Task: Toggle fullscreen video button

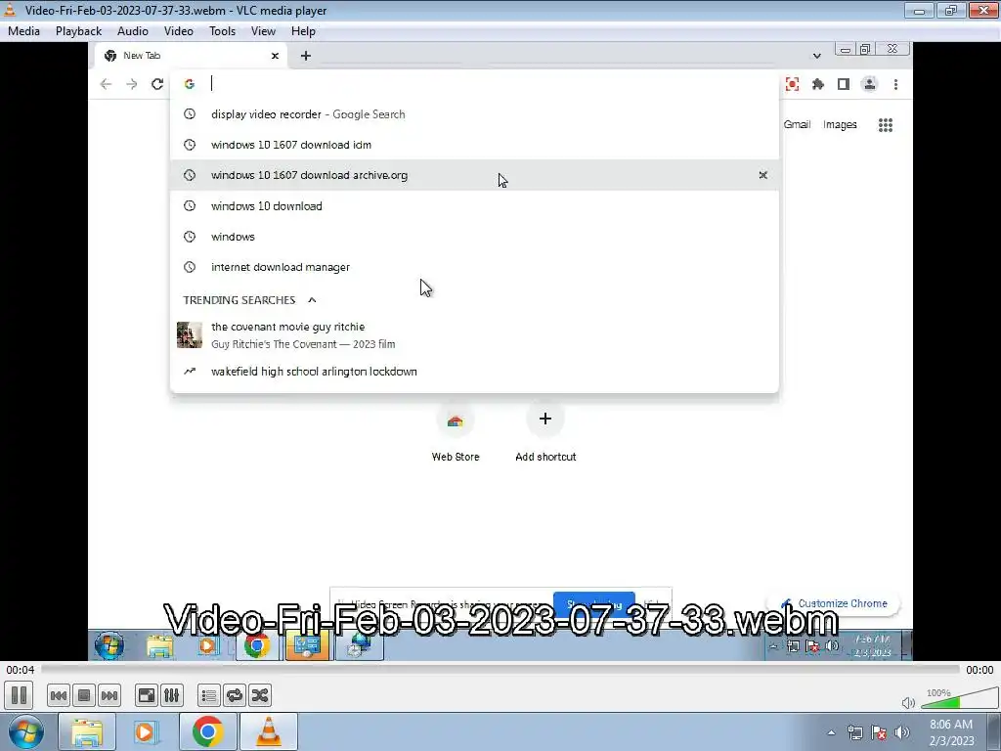Action: 147,695
